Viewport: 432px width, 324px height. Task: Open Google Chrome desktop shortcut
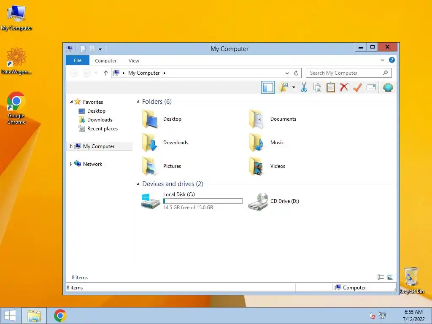point(16,108)
